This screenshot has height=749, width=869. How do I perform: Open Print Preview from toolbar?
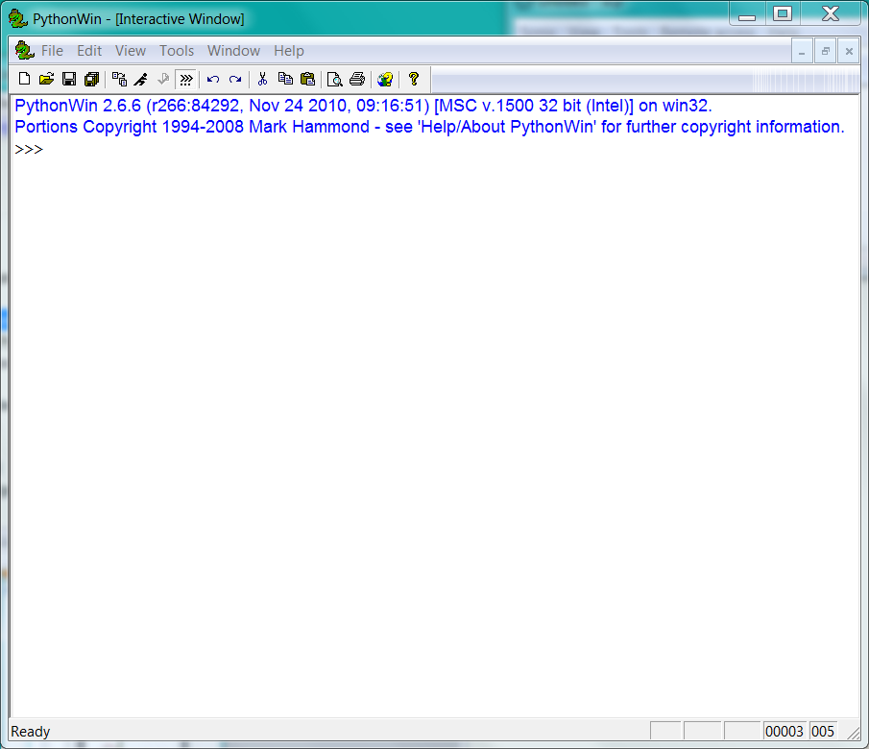coord(334,79)
